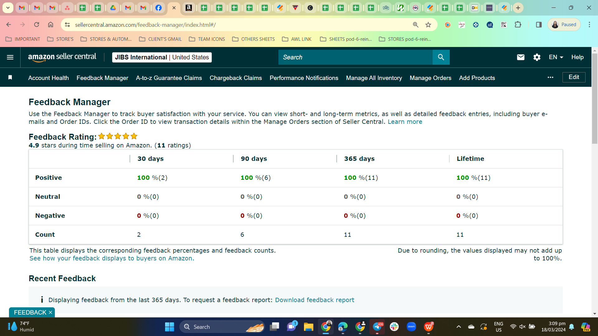The width and height of the screenshot is (598, 336).
Task: Click the Edit navigation button
Action: point(574,77)
